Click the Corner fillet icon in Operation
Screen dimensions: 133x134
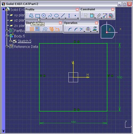pos(70,29)
